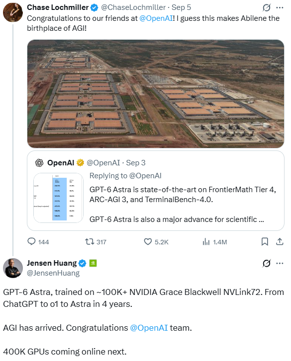Open @OpenAI mention in Jensen's tweet
Viewport: 291px width, 361px height.
[149, 328]
